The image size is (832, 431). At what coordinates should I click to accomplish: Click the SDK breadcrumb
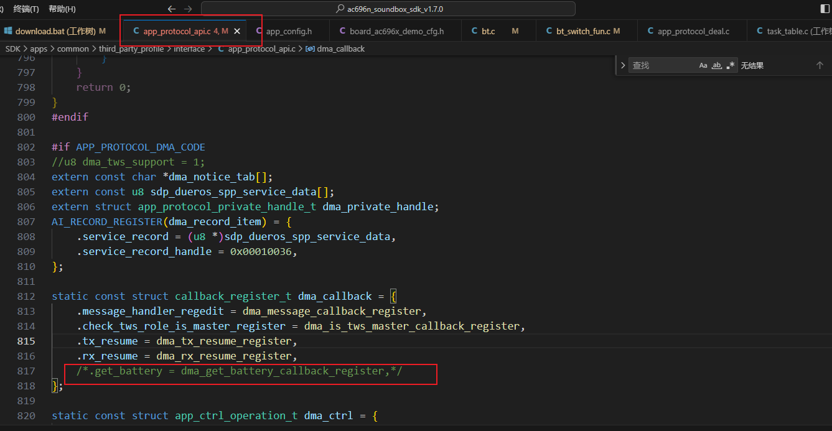[x=13, y=49]
